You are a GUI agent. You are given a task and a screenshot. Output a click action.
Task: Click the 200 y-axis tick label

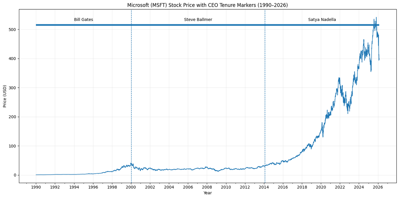tap(13, 117)
